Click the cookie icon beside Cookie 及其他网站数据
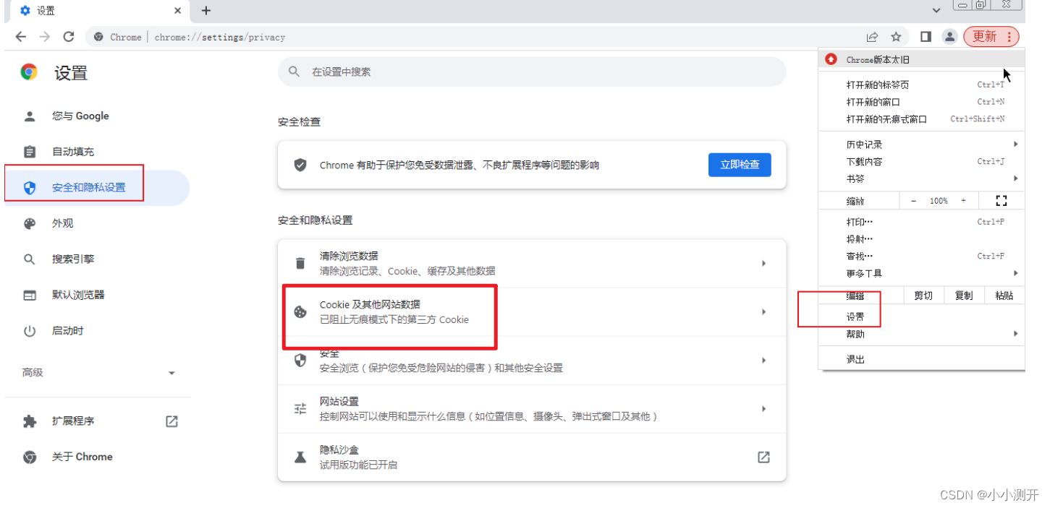This screenshot has height=508, width=1050. point(300,312)
